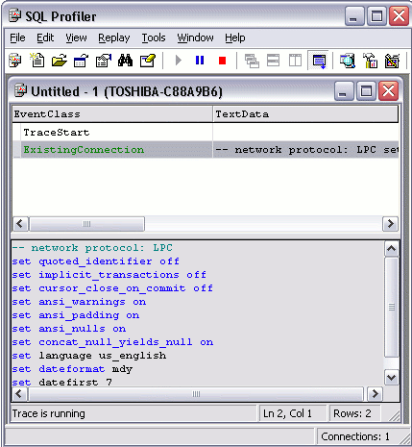This screenshot has height=447, width=412.
Task: Click the 'set concat_null_yields_null on' line
Action: pos(112,342)
